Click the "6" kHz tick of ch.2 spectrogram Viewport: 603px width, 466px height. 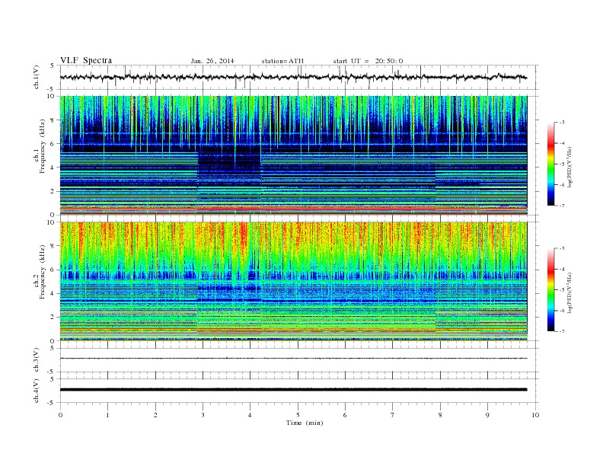(x=53, y=270)
